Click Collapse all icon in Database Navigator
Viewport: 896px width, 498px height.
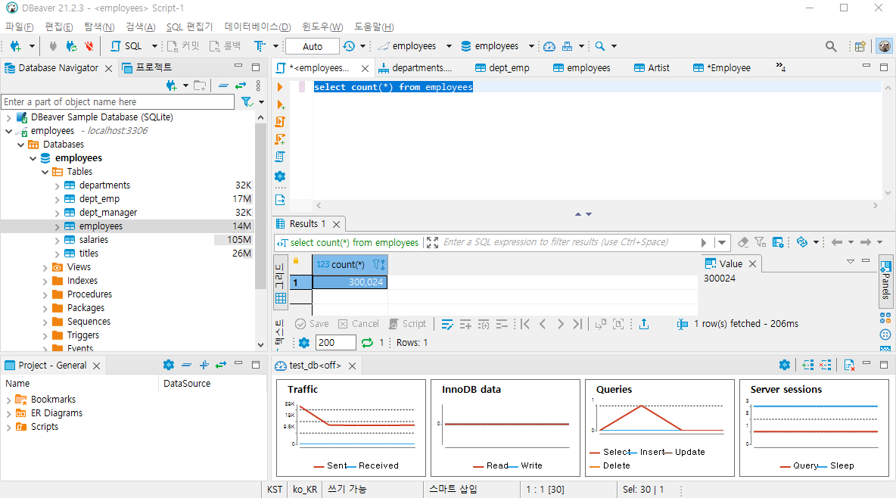point(223,86)
